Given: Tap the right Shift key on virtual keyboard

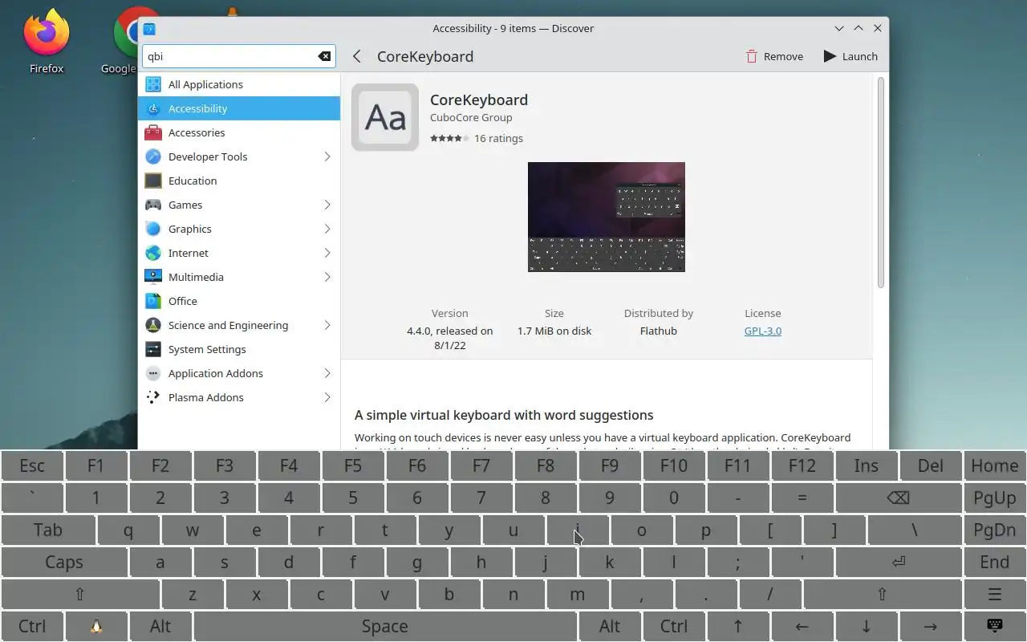Looking at the screenshot, I should pyautogui.click(x=882, y=595).
